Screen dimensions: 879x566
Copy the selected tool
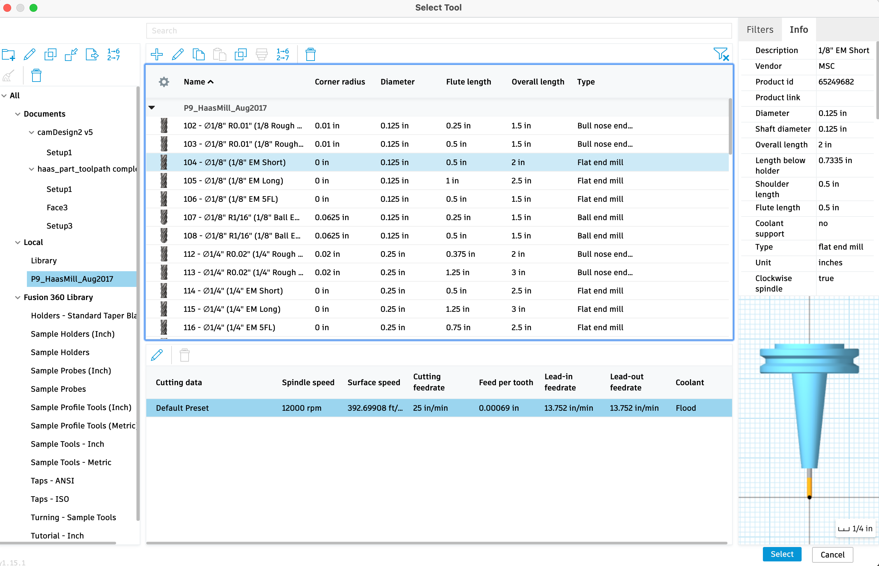(x=199, y=54)
